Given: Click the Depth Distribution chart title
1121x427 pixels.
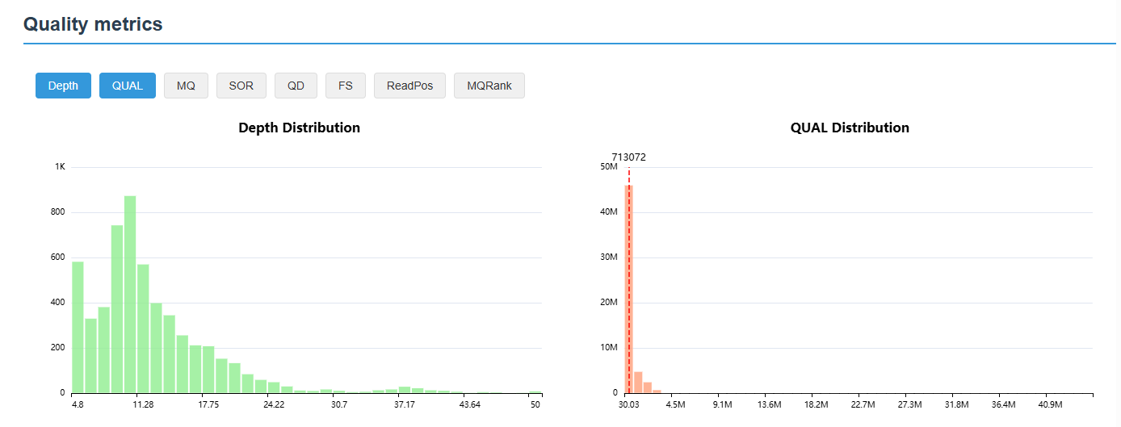Looking at the screenshot, I should (299, 128).
